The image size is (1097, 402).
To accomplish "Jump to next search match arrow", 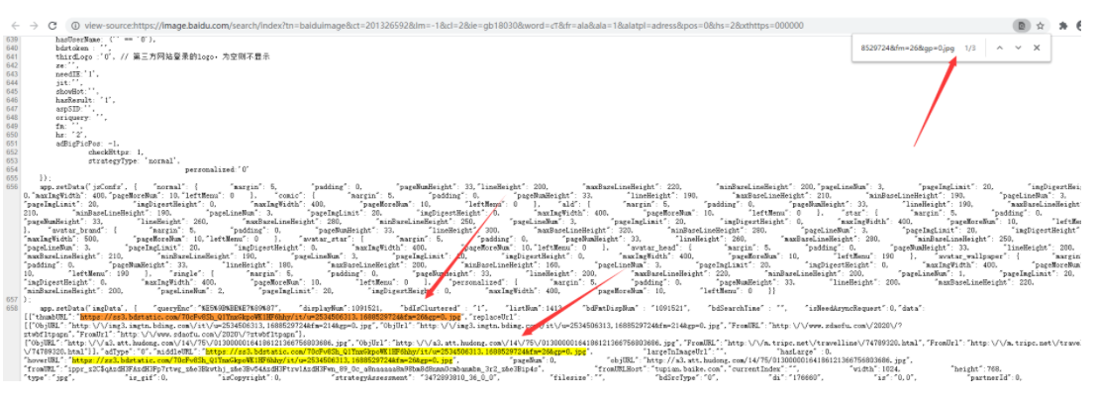I will pyautogui.click(x=1018, y=48).
